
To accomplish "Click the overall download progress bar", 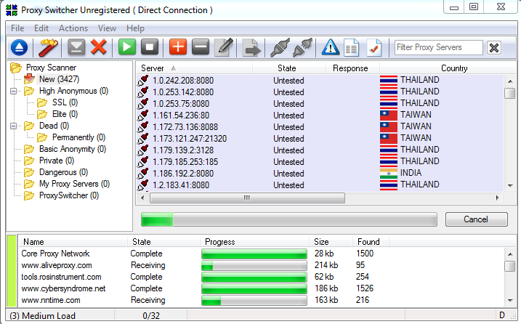I will click(289, 219).
